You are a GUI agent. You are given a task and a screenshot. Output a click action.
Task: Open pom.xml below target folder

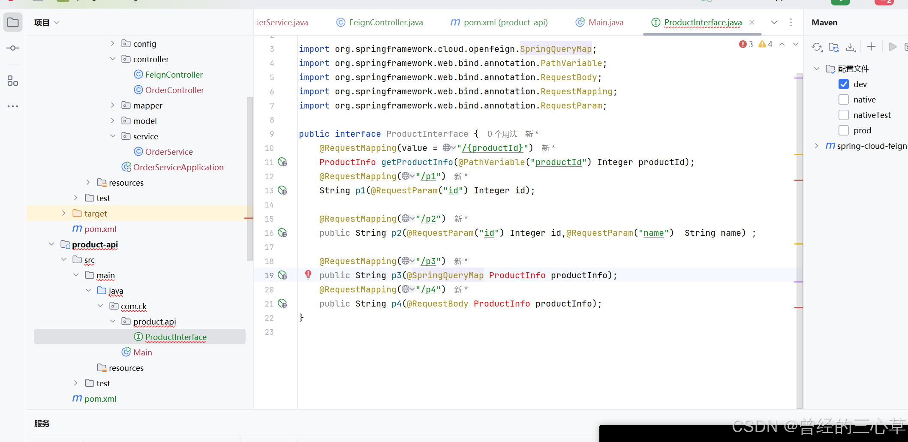point(94,229)
